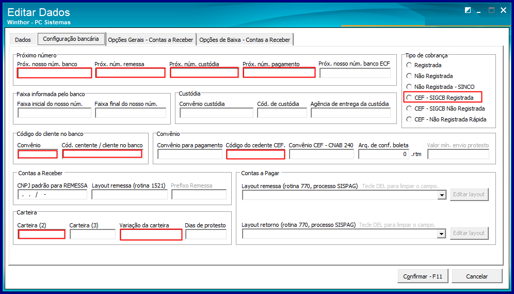Select CEF - Não Registrada Rápida

click(x=446, y=119)
